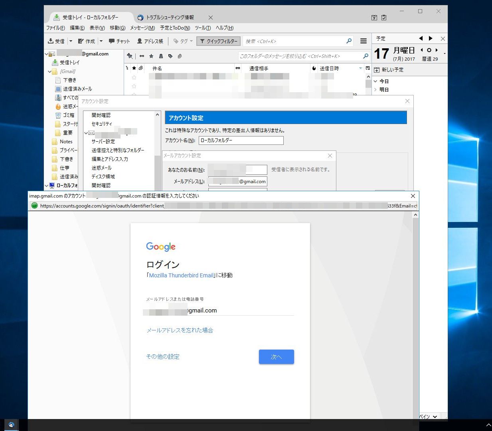Click 新しい予定 to create a new event
Image resolution: width=492 pixels, height=431 pixels.
389,70
